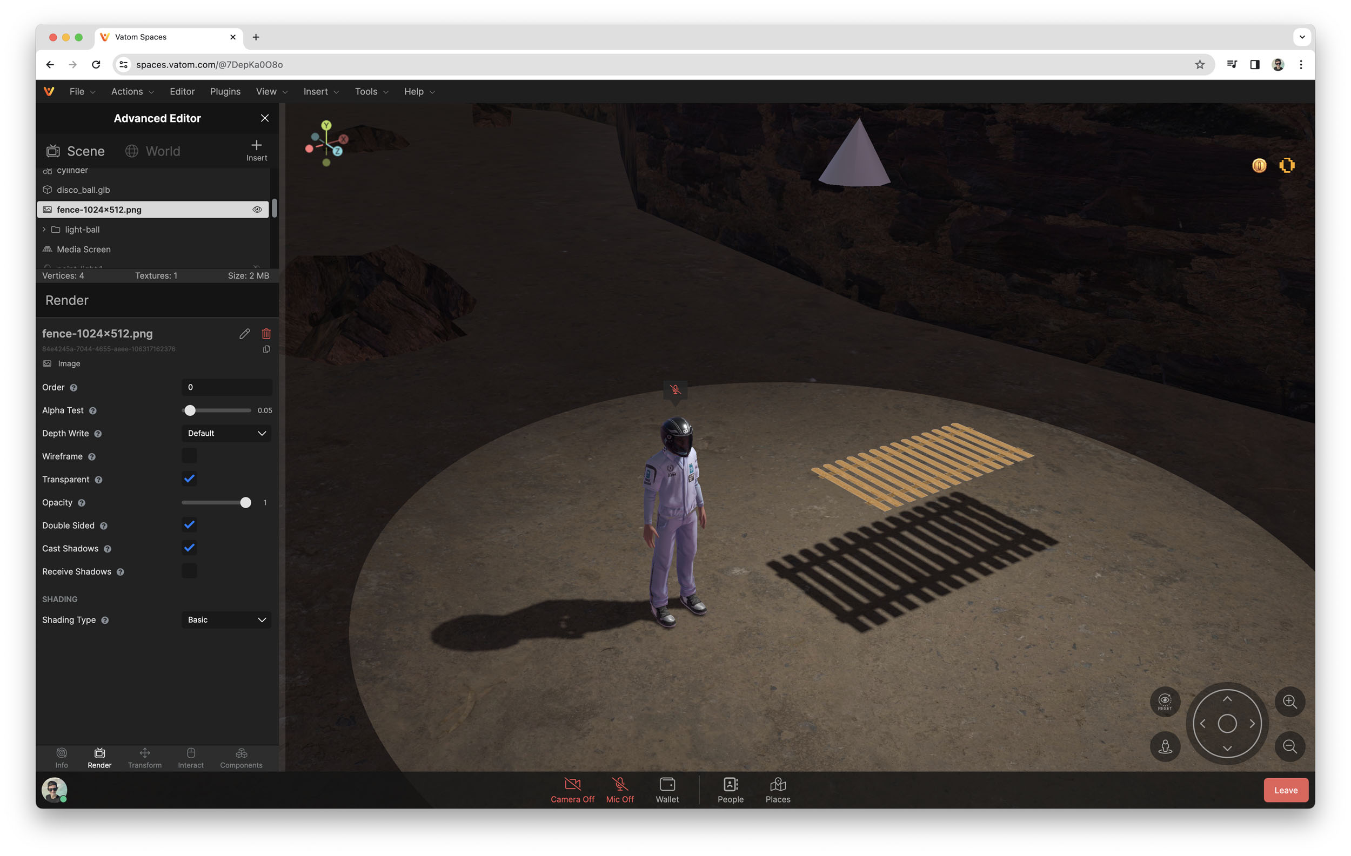This screenshot has height=856, width=1351.
Task: Uncheck the Transparent checkbox
Action: (189, 478)
